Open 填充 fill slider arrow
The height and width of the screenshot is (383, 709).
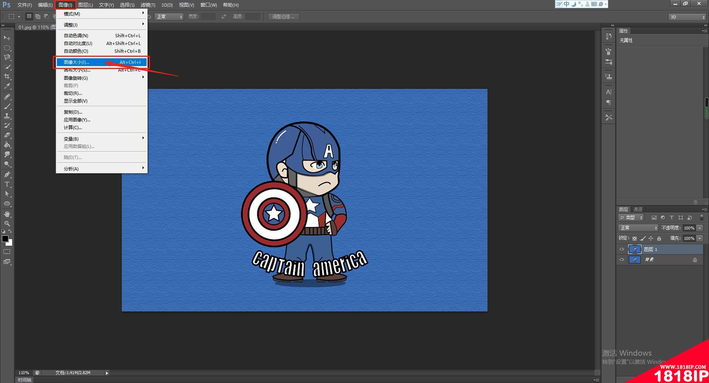(x=700, y=238)
